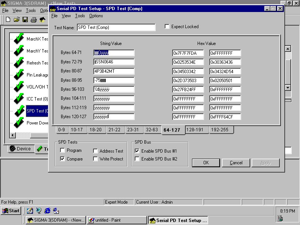Image resolution: width=300 pixels, height=225 pixels.
Task: Open the Options menu in the dialog
Action: 96,16
